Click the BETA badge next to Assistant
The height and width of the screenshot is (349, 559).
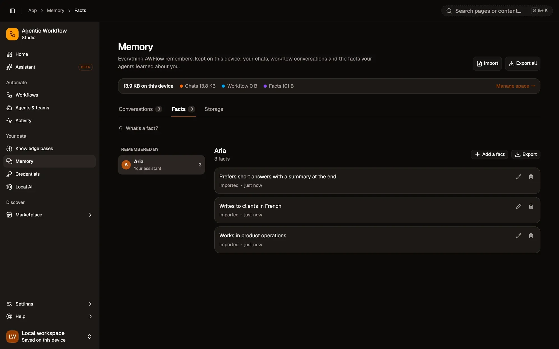85,67
